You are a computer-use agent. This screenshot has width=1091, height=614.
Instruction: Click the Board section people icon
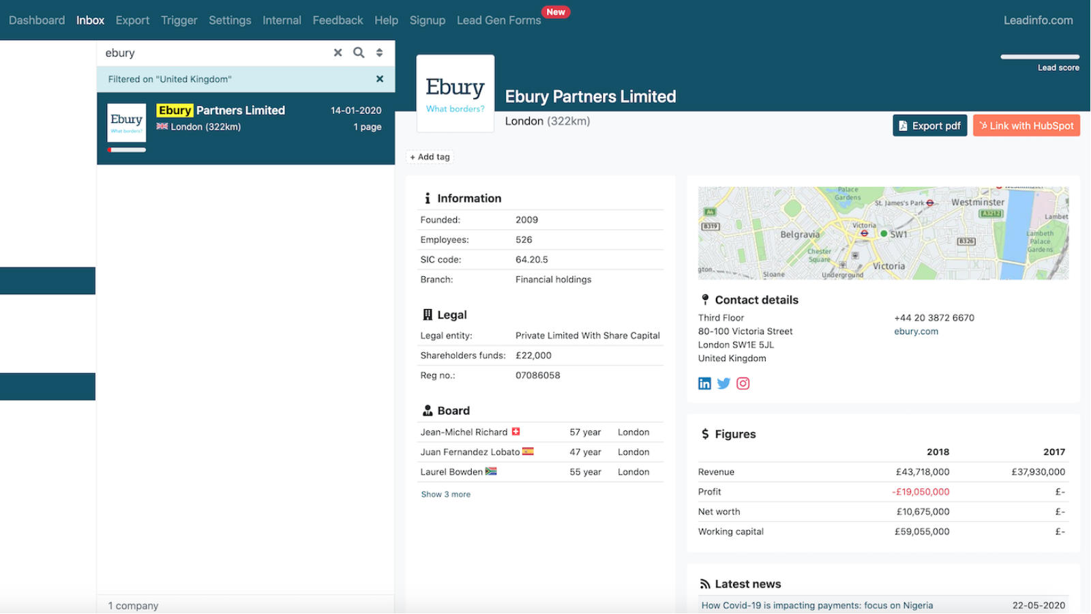coord(427,410)
